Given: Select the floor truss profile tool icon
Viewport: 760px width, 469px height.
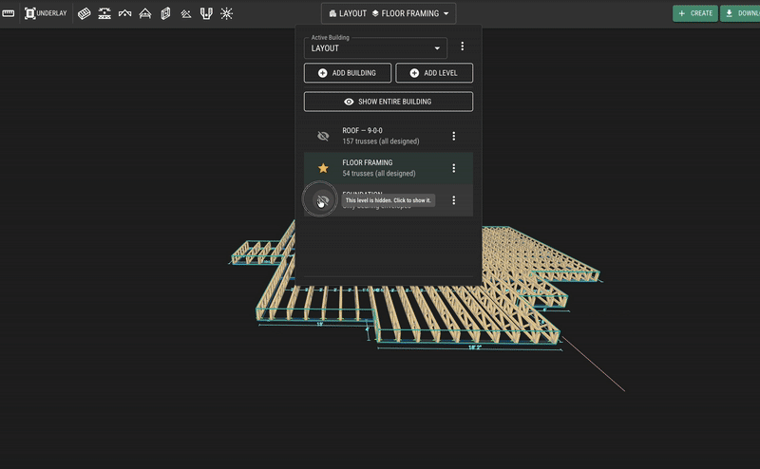Looking at the screenshot, I should pyautogui.click(x=104, y=13).
